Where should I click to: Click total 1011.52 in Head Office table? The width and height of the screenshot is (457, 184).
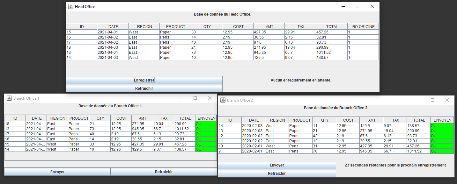332,53
